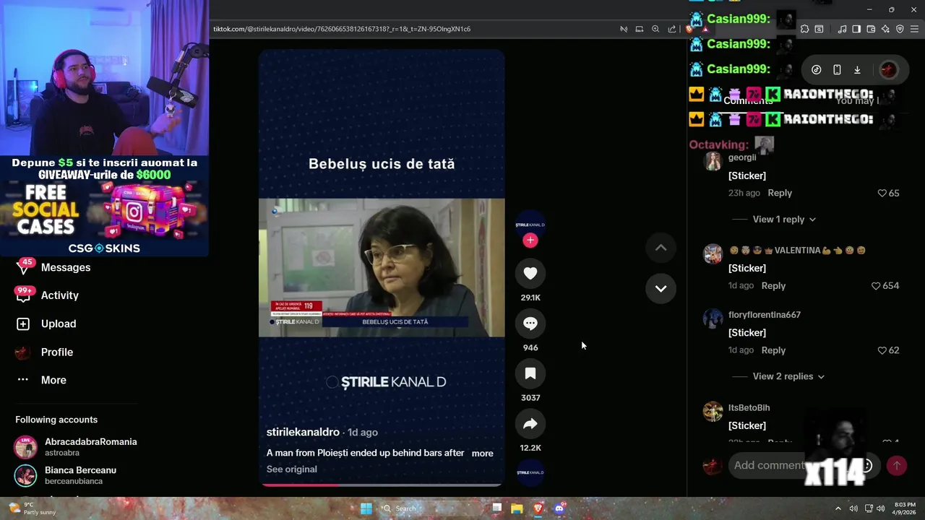
Task: Share the video using the arrow icon
Action: (x=530, y=424)
